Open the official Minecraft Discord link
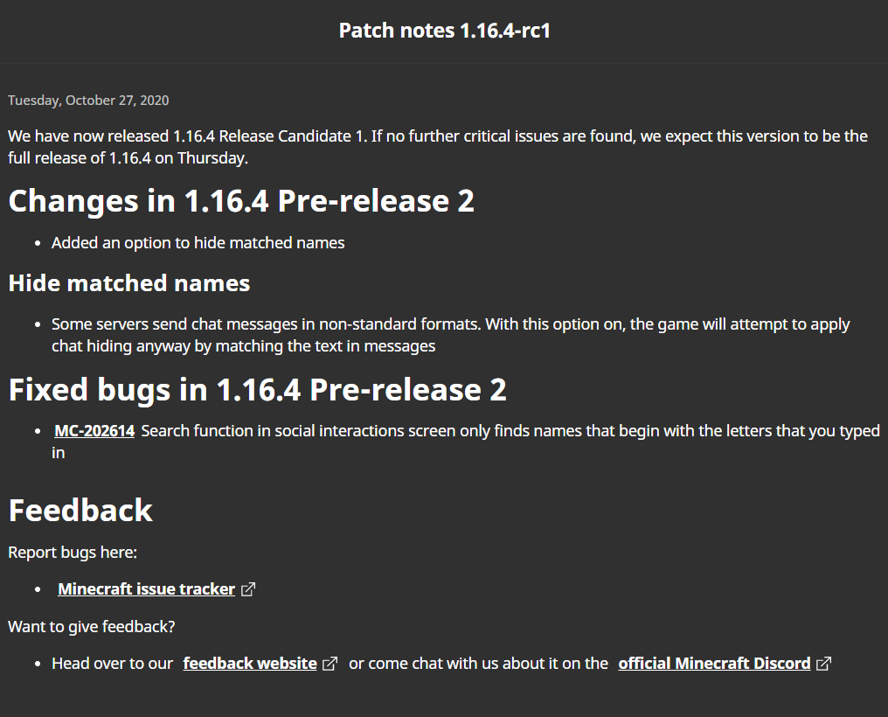Viewport: 888px width, 717px height. (x=714, y=664)
